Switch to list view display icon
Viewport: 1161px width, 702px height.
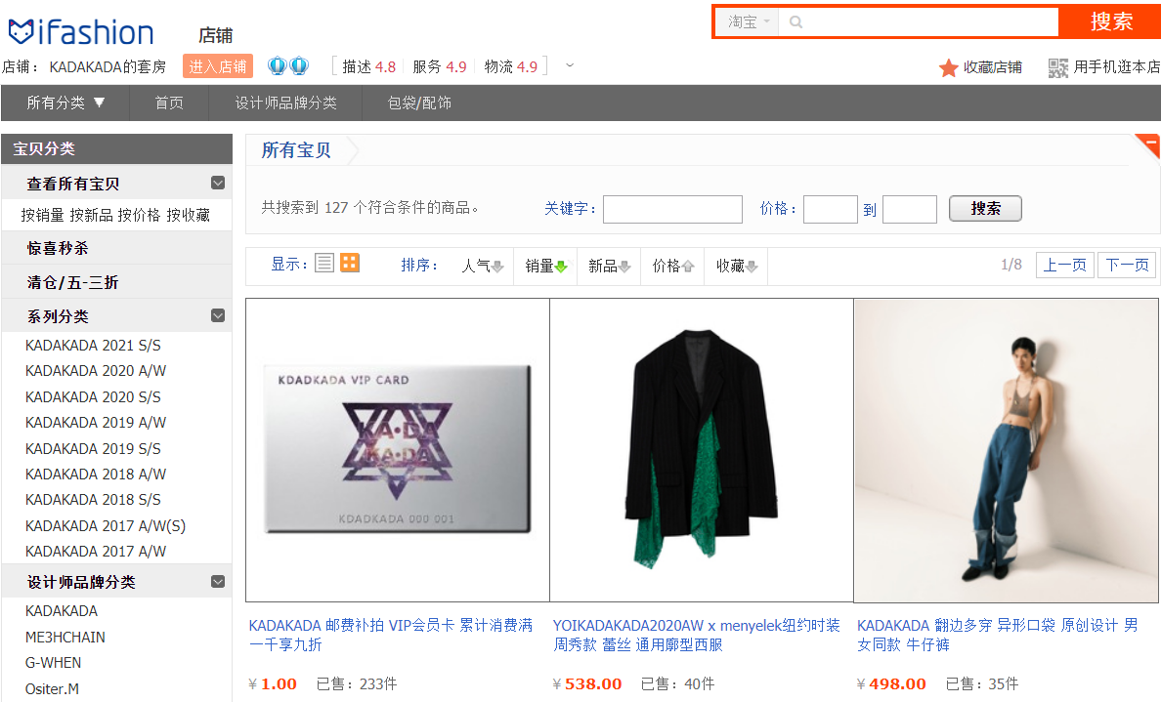324,264
